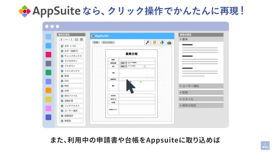Click the orange square in sidebar

[x=48, y=91]
